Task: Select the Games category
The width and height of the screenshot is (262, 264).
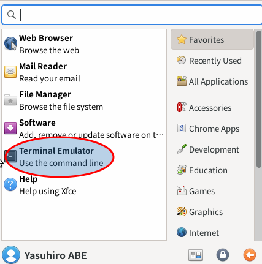Action: pyautogui.click(x=212, y=191)
